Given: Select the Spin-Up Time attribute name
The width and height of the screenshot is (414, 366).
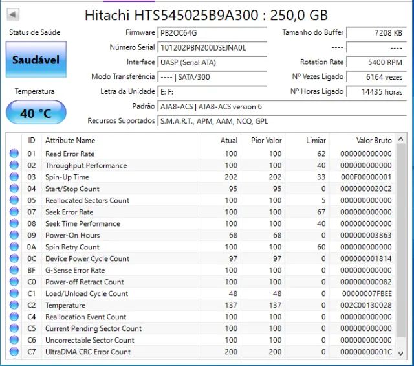Looking at the screenshot, I should (x=67, y=177).
